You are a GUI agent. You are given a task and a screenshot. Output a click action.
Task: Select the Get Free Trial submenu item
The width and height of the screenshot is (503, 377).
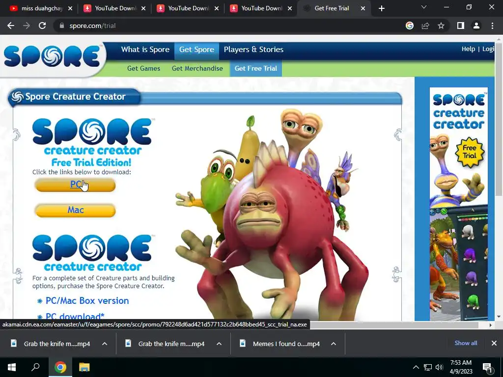[255, 68]
